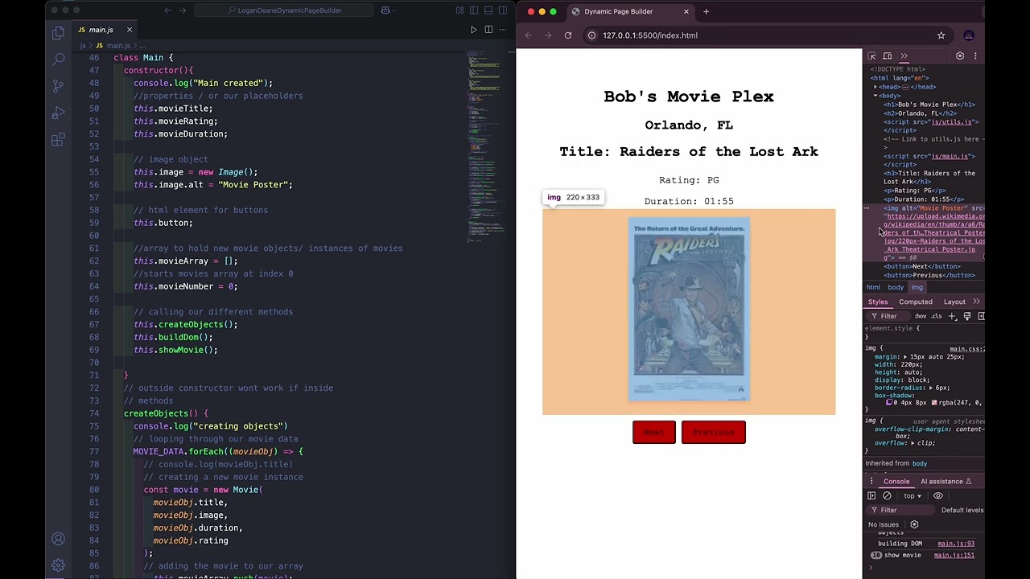Viewport: 1030px width, 579px height.
Task: Toggle the .cls classes panel
Action: pos(937,316)
